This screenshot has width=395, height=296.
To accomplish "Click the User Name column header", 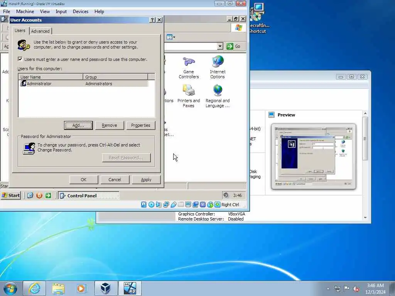I will pyautogui.click(x=51, y=77).
